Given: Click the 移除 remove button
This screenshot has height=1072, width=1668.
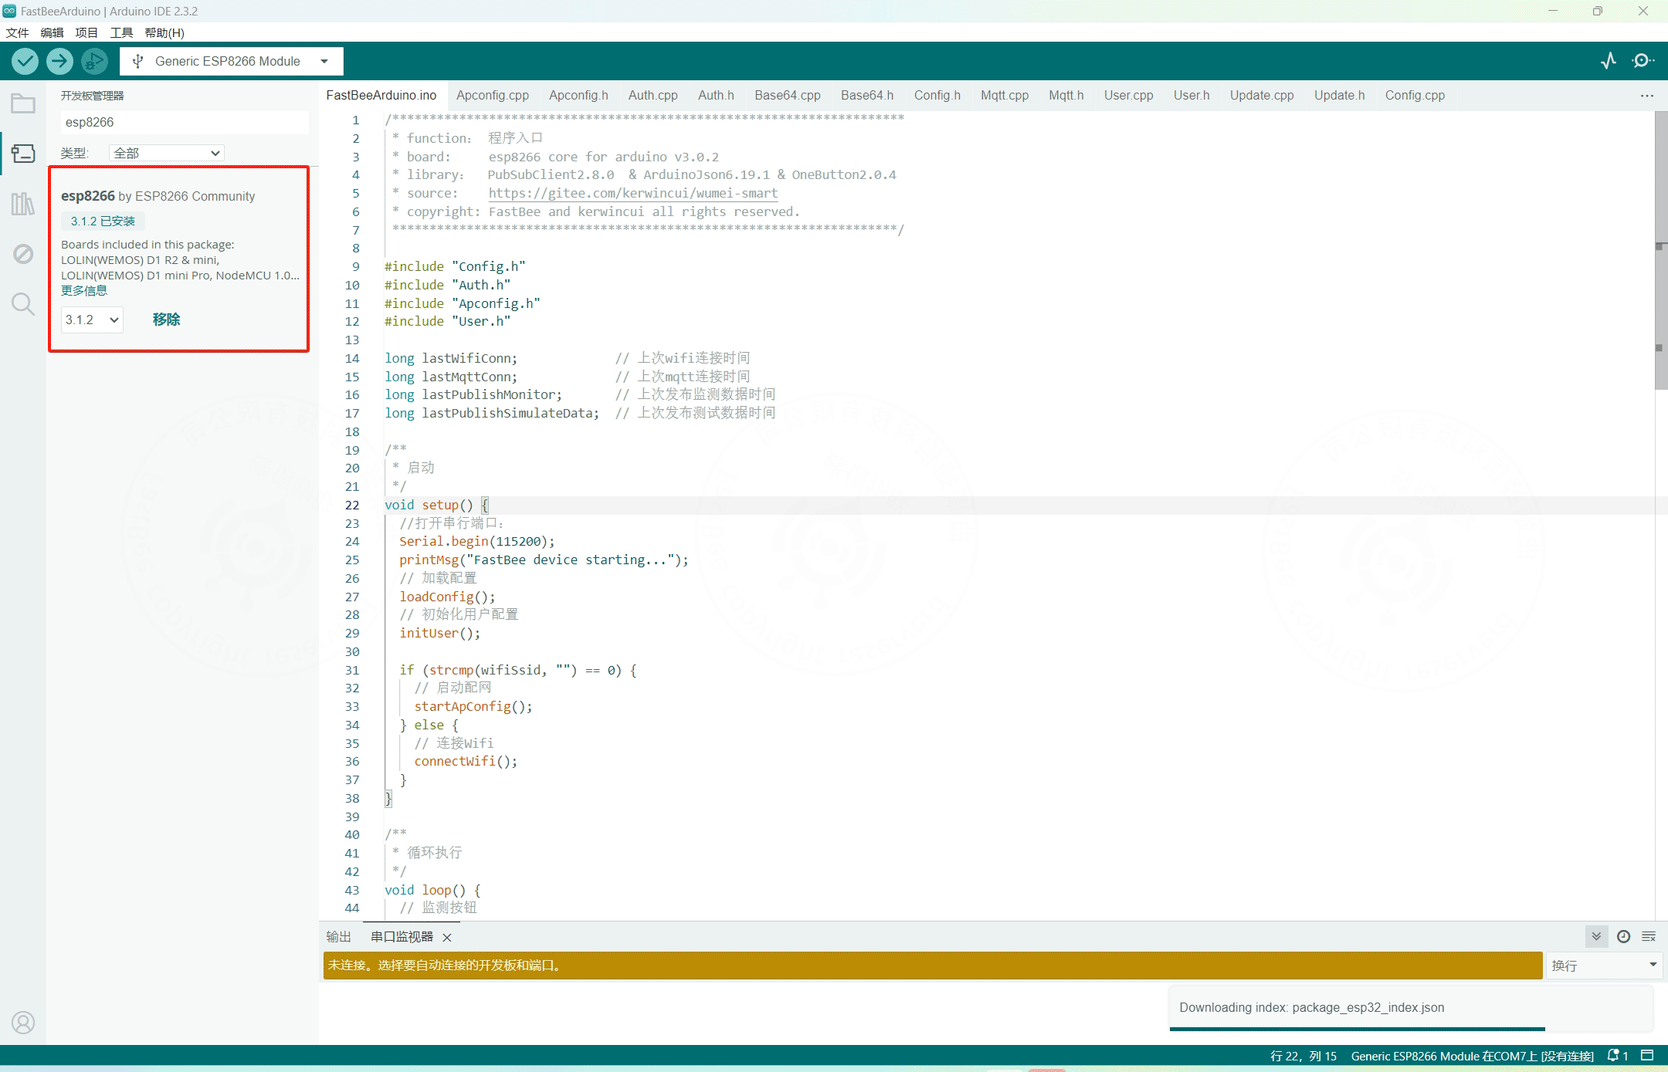Looking at the screenshot, I should [166, 320].
